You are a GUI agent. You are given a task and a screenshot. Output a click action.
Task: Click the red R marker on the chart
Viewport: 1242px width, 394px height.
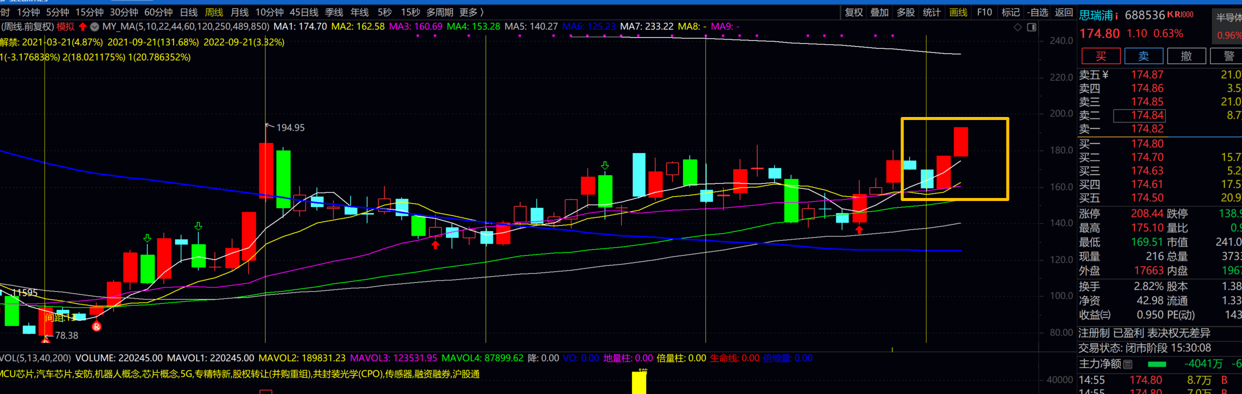tap(96, 326)
